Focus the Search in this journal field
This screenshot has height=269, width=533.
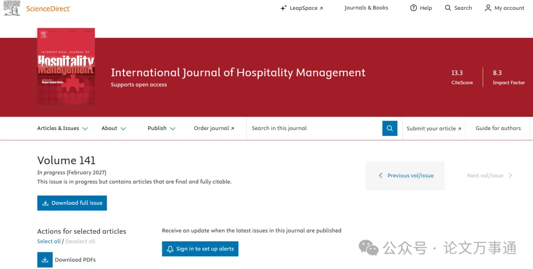coord(314,128)
